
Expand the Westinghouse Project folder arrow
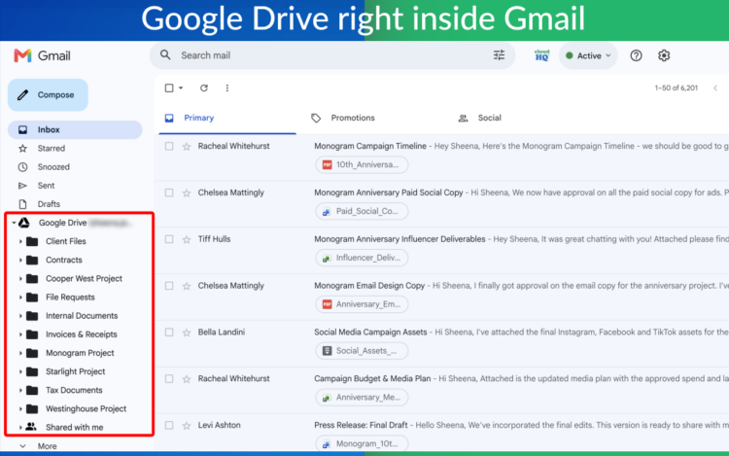pyautogui.click(x=20, y=408)
